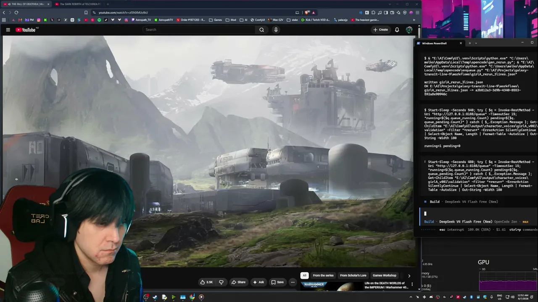Open the Kick / Twitch VOD bookmark
This screenshot has width=538, height=302.
tap(316, 20)
